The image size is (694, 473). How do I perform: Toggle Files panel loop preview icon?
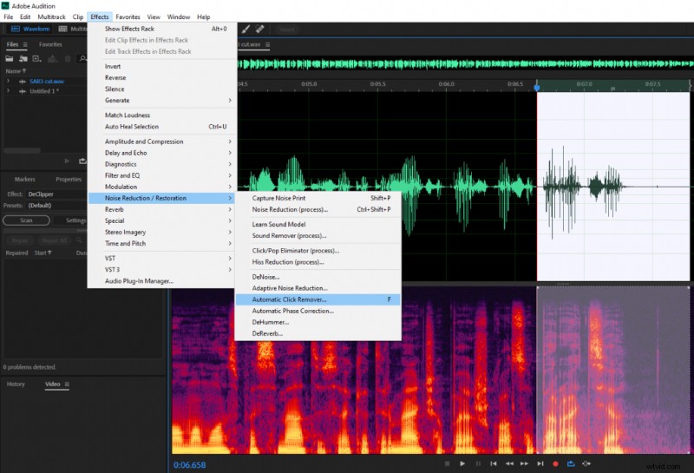(82, 161)
